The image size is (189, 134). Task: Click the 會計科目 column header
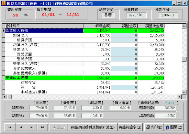[44, 26]
